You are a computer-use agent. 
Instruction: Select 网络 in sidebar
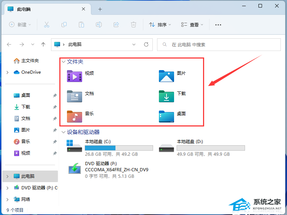pos(22,199)
